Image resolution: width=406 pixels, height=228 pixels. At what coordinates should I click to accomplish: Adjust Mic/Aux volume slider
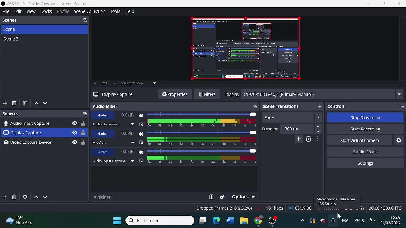pyautogui.click(x=201, y=133)
